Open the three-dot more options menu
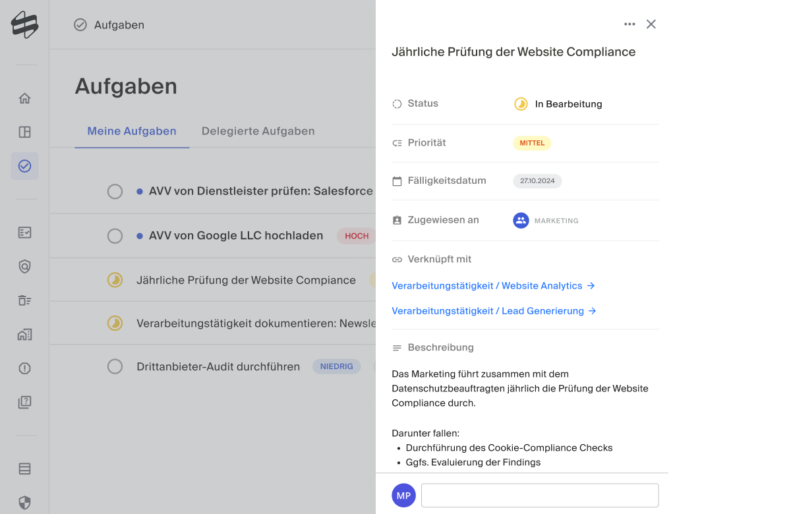Image resolution: width=791 pixels, height=514 pixels. [630, 24]
